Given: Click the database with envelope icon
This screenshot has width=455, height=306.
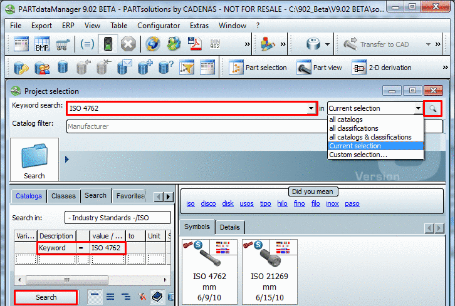Looking at the screenshot, I should tap(125, 67).
